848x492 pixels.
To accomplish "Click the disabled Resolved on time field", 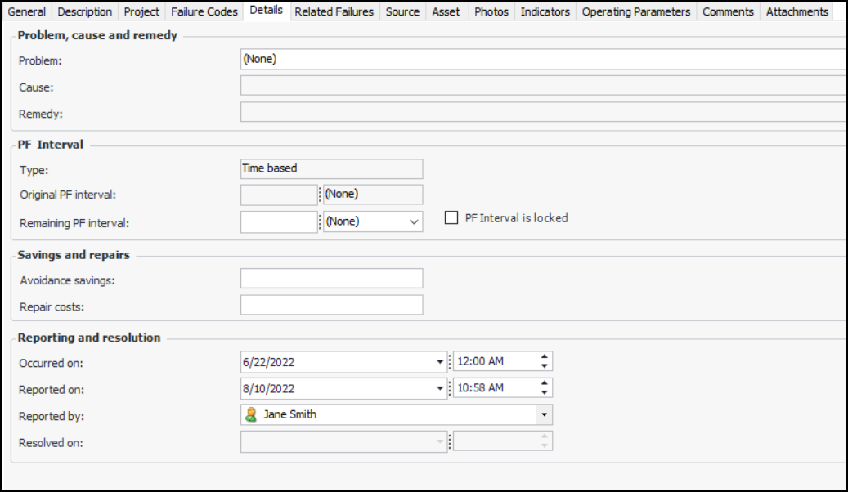I will coord(503,441).
